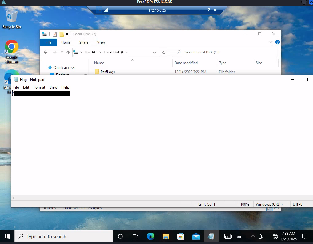
Task: Expand the Customize Quick Access Toolbar dropdown arrow
Action: (x=67, y=34)
